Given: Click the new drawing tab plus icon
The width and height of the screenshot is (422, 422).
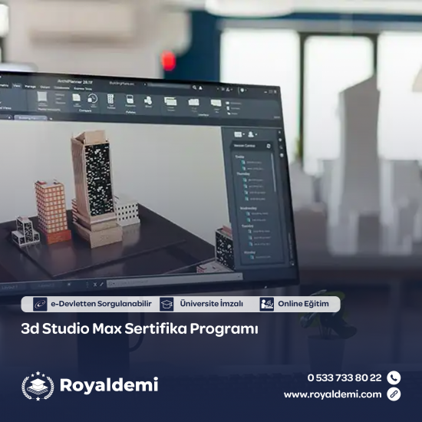Looking at the screenshot, I should coord(51,118).
